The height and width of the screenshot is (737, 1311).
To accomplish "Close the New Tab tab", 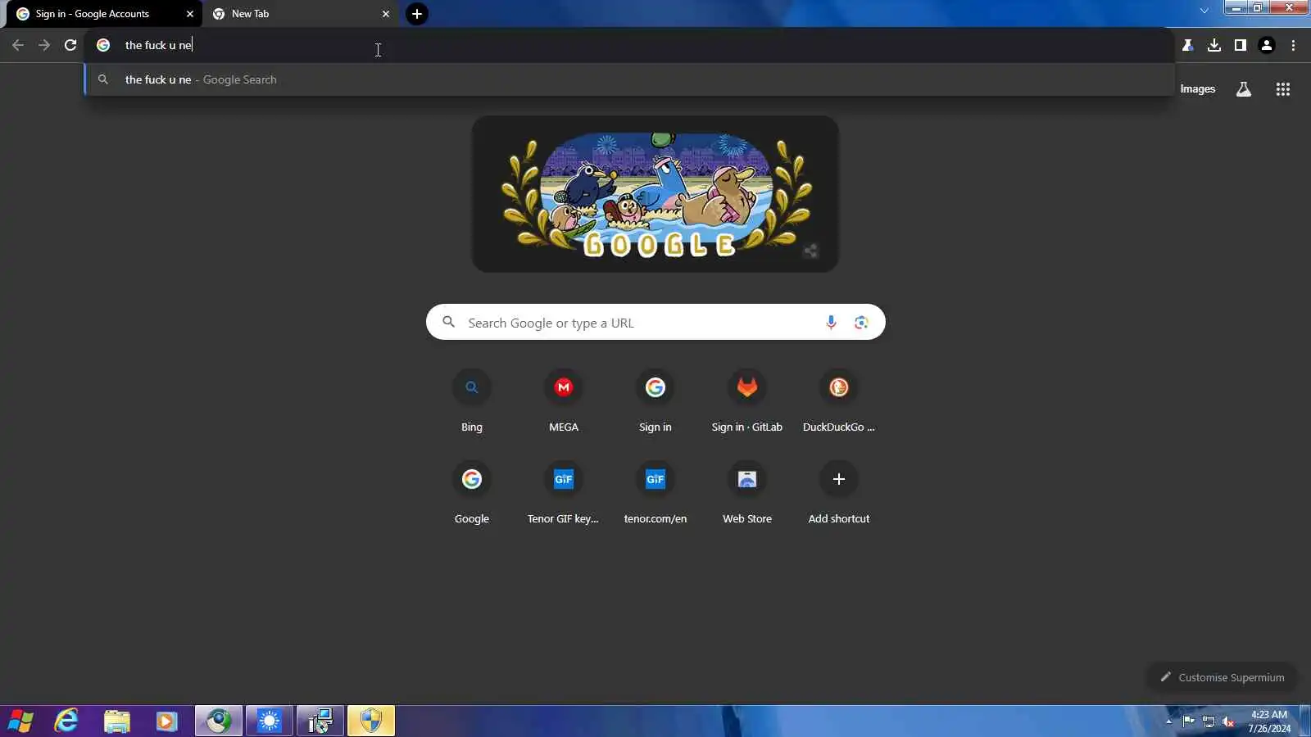I will pos(386,14).
